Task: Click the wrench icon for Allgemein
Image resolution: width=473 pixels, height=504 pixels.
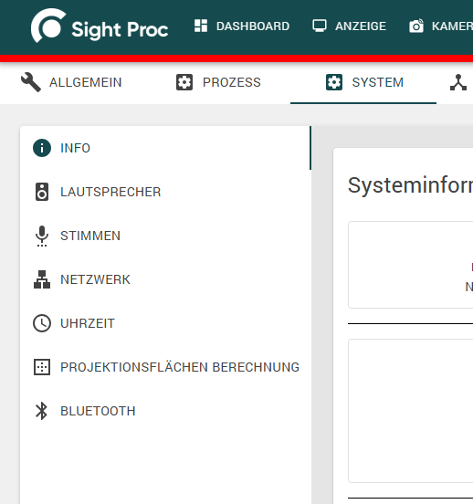Action: coord(31,82)
